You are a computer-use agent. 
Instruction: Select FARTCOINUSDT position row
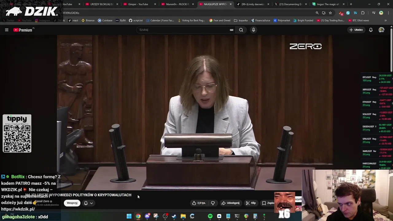click(x=377, y=165)
